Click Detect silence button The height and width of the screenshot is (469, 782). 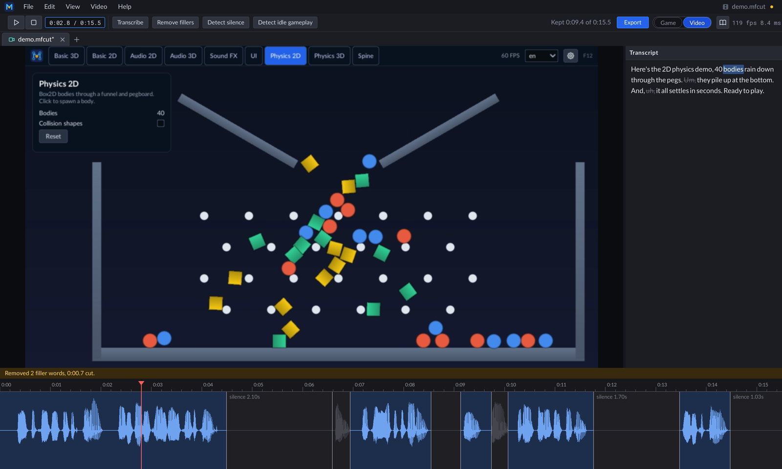(x=226, y=22)
